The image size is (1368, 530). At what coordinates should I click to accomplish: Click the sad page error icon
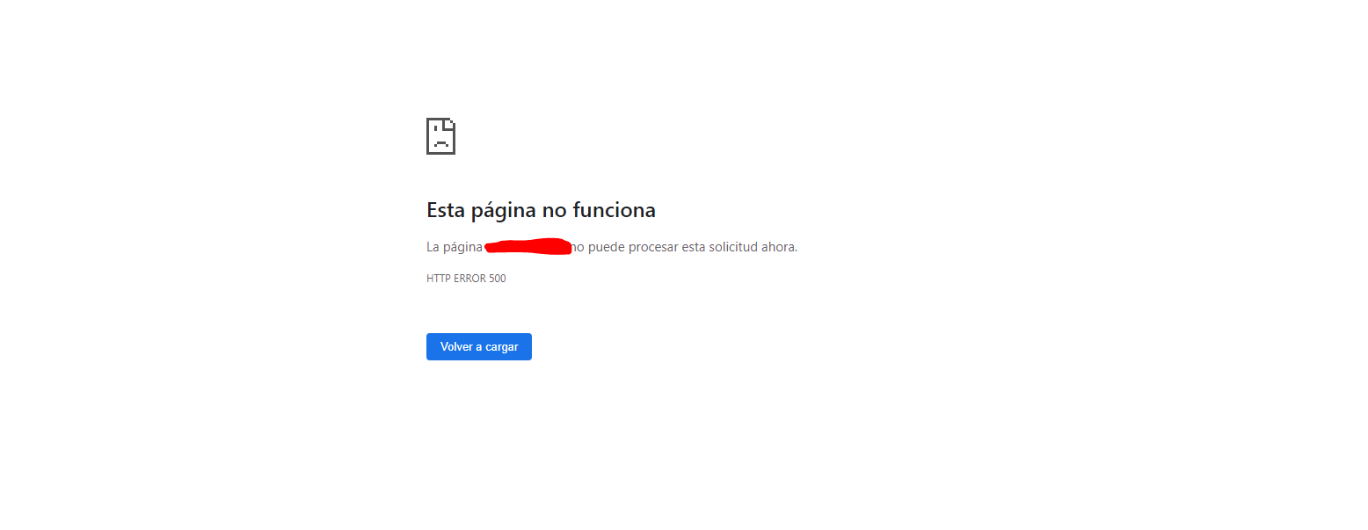click(x=440, y=136)
